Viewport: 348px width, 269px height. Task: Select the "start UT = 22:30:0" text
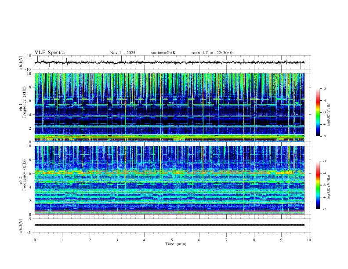point(212,53)
